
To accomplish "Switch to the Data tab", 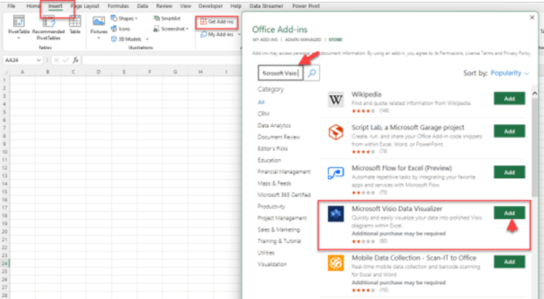I will coord(143,6).
